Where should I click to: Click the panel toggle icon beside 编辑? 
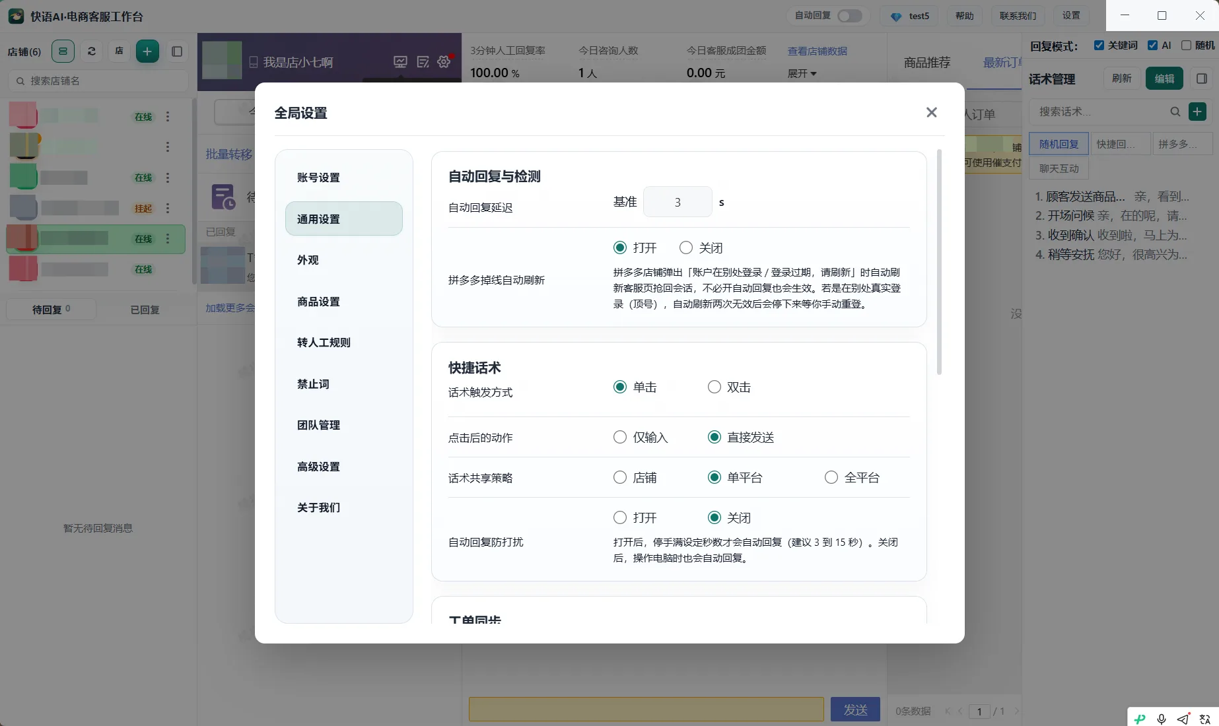pyautogui.click(x=1202, y=79)
